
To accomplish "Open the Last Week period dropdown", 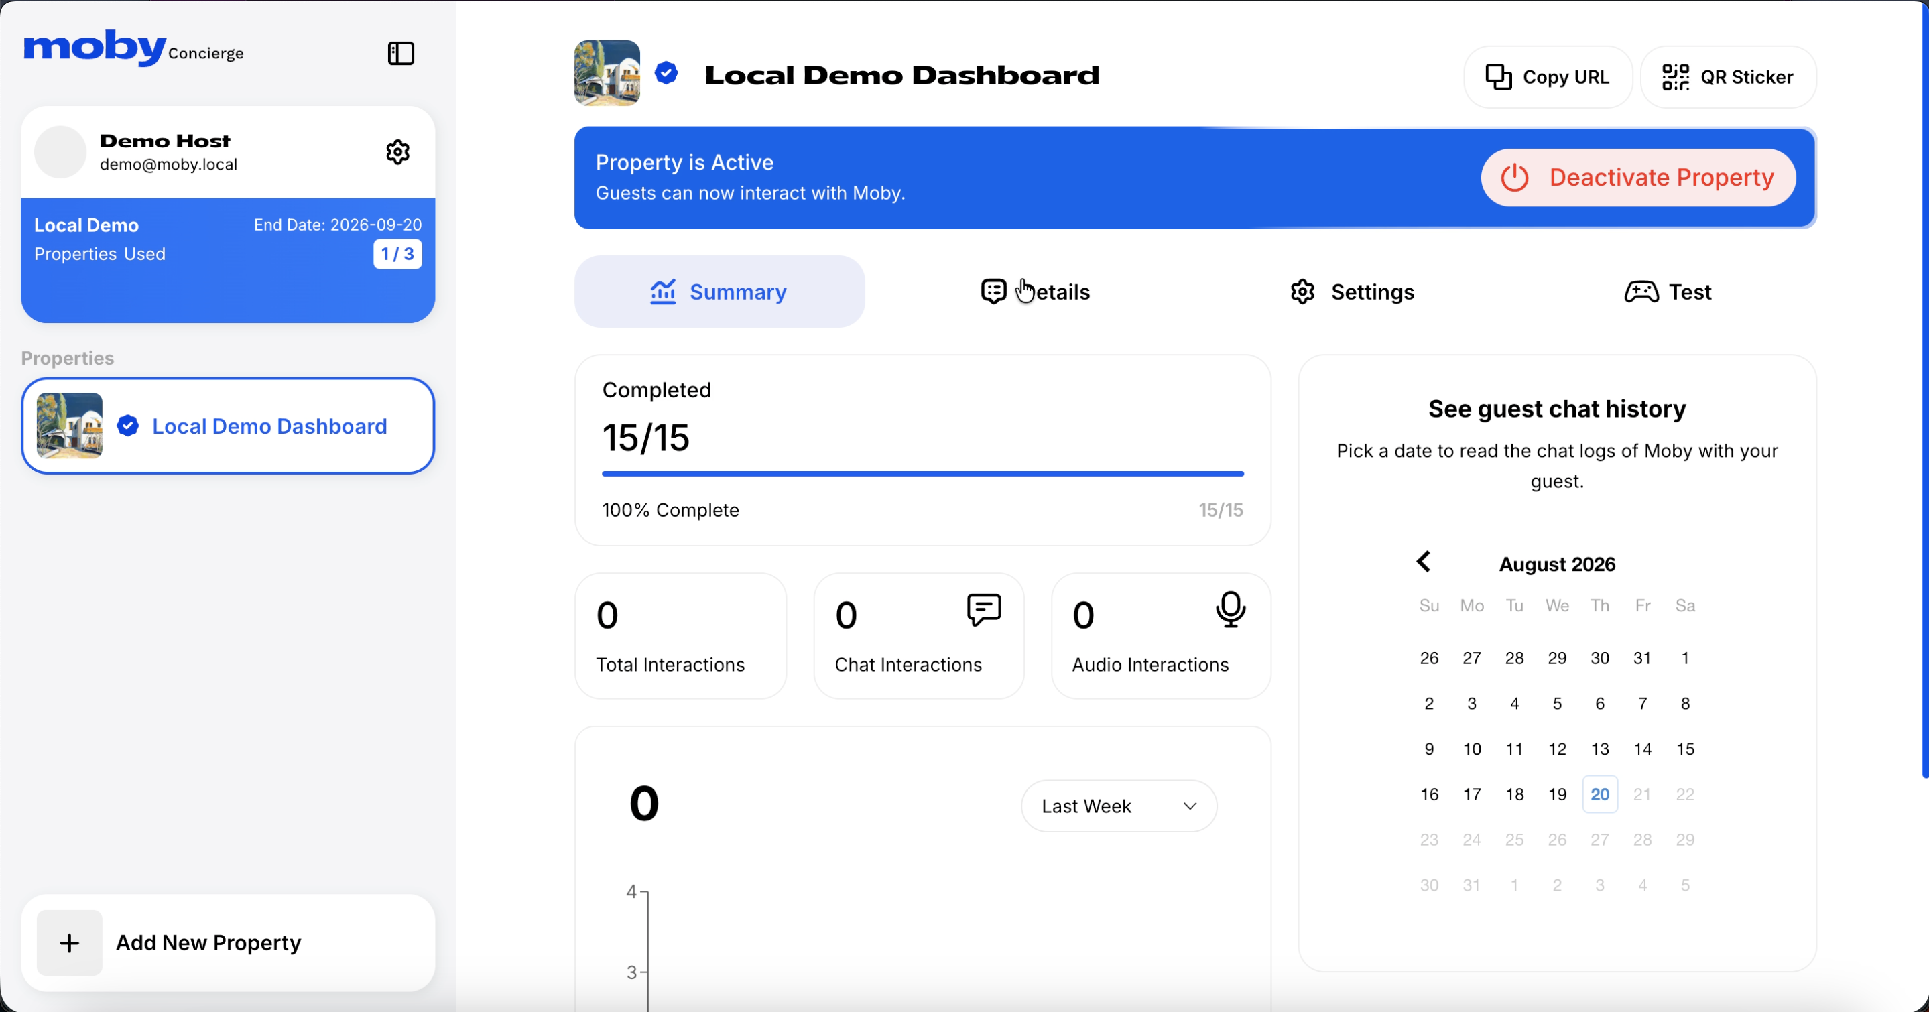I will pyautogui.click(x=1119, y=806).
